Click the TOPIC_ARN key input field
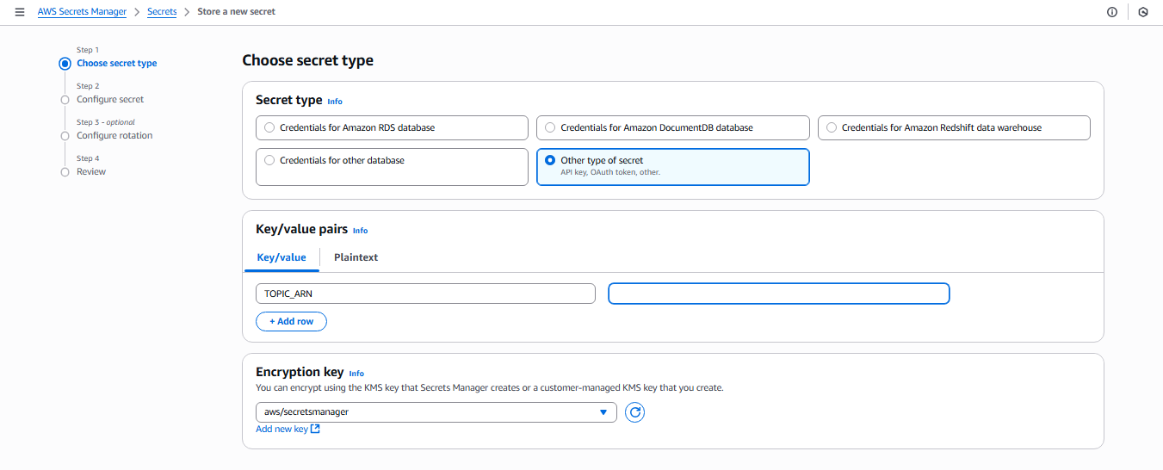The height and width of the screenshot is (470, 1163). pyautogui.click(x=425, y=294)
